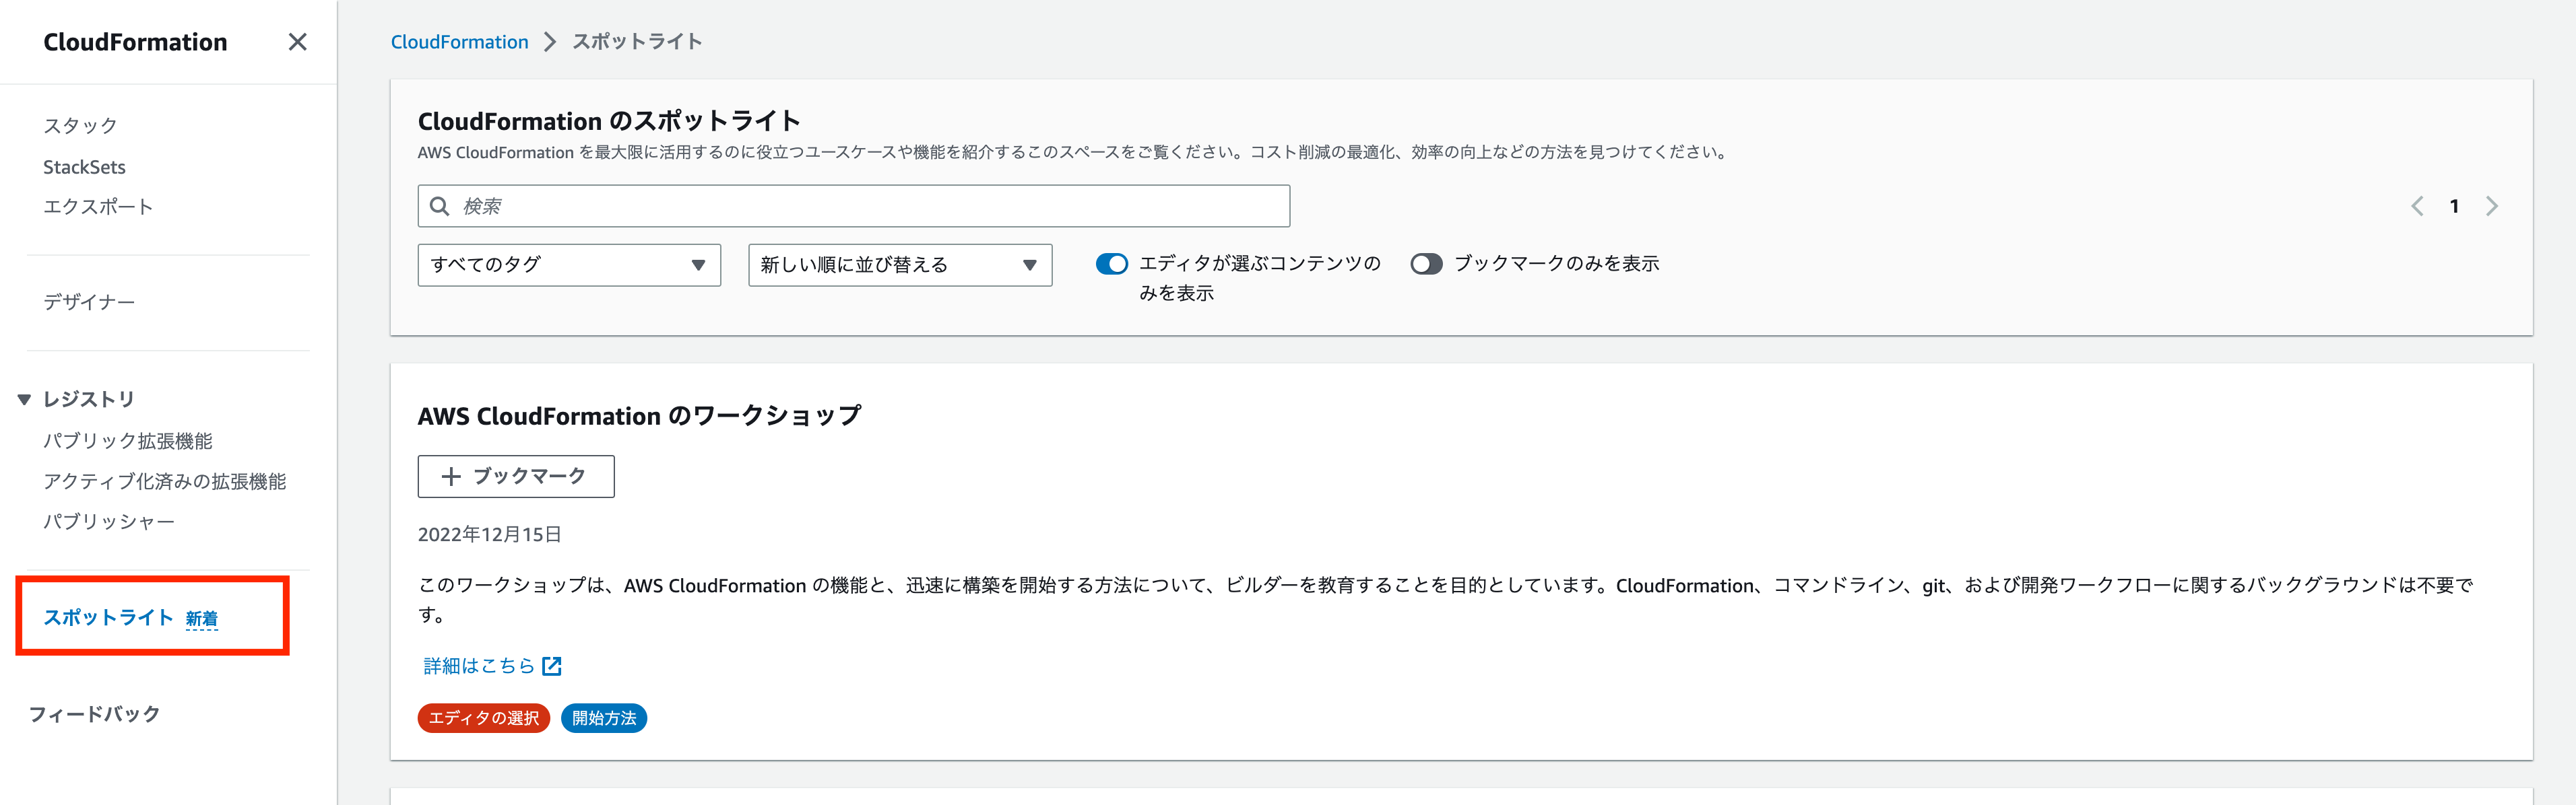Click the 新着 badge next to スポットライト
Screen dimensions: 2576x805
(202, 619)
